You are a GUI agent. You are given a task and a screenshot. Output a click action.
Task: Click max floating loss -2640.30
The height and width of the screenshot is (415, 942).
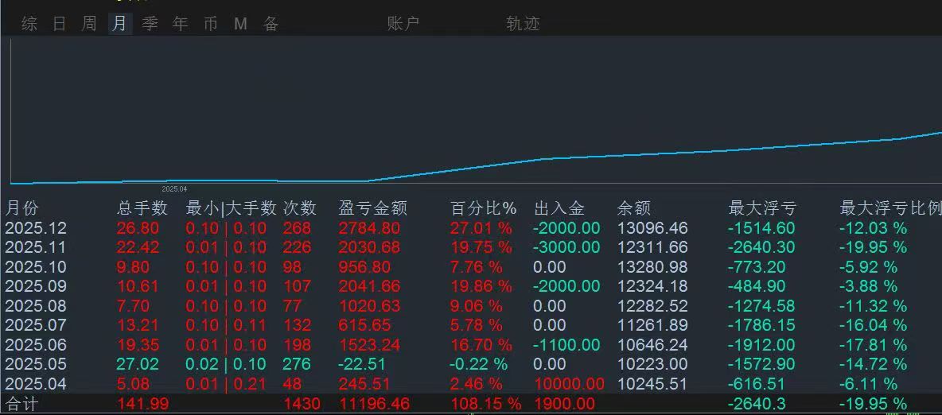pos(761,247)
